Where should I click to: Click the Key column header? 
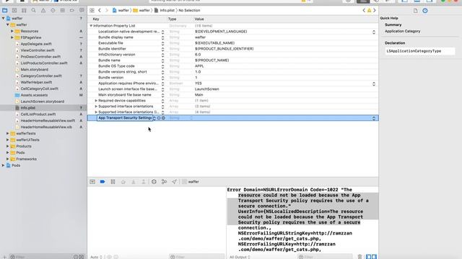click(96, 19)
